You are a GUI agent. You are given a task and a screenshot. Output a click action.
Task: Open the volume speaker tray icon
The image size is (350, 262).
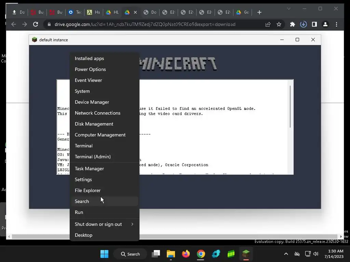tap(315, 254)
